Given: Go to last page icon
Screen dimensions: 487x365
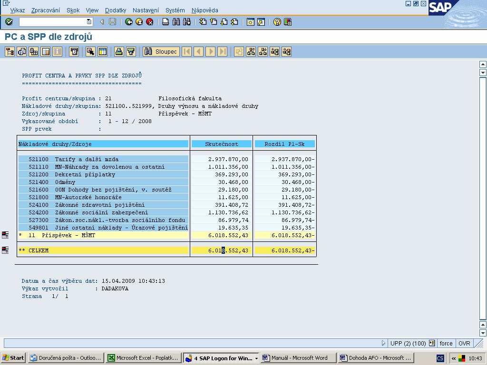Looking at the screenshot, I should click(x=234, y=22).
